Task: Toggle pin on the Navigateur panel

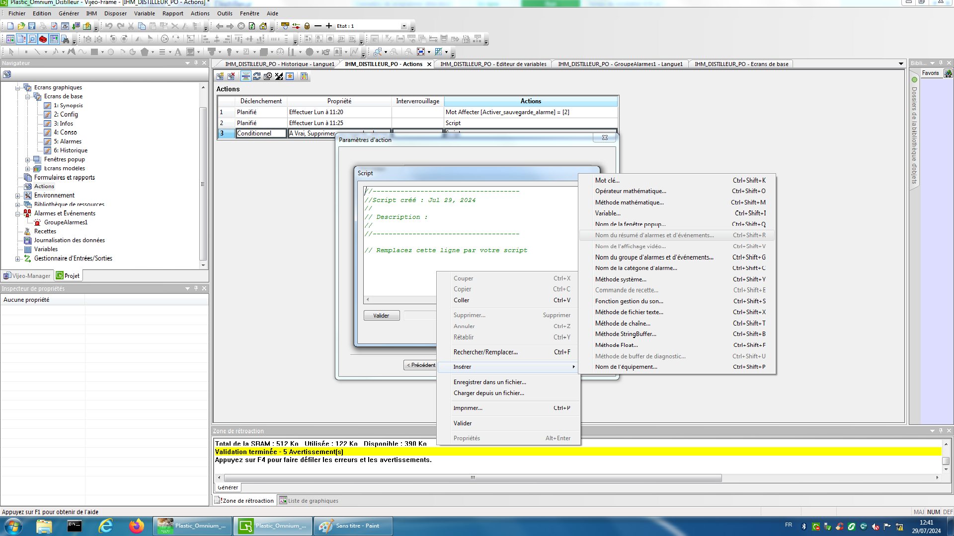Action: [x=196, y=63]
